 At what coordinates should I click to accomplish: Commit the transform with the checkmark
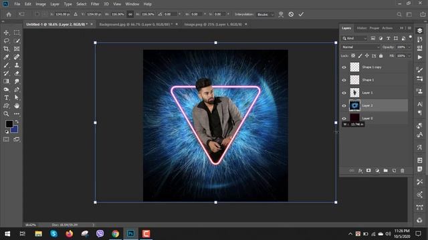click(x=301, y=14)
